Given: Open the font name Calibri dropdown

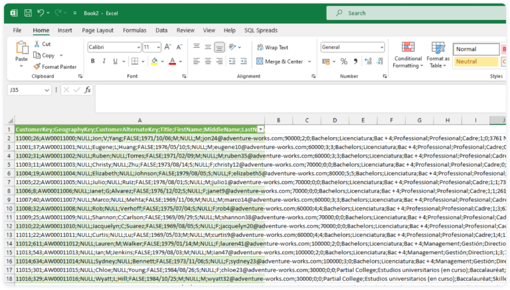Looking at the screenshot, I should point(139,48).
